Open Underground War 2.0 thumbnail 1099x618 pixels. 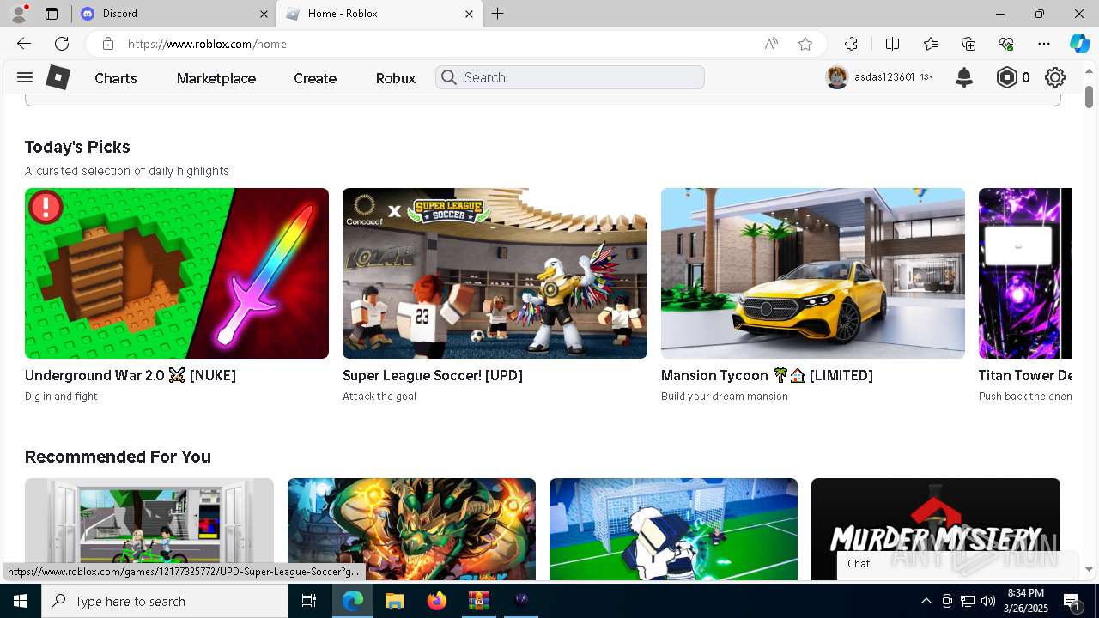[x=177, y=273]
